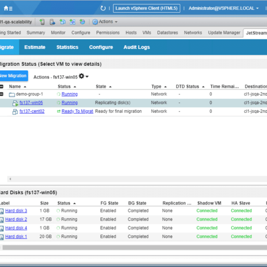This screenshot has height=267, width=267.
Task: Click the '17 GB' size cell
Action: click(x=46, y=220)
